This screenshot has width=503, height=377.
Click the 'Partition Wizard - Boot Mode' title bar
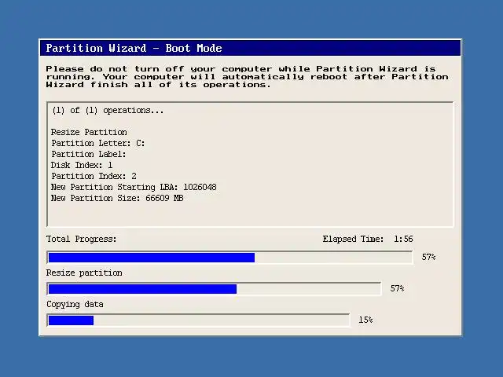pyautogui.click(x=250, y=48)
